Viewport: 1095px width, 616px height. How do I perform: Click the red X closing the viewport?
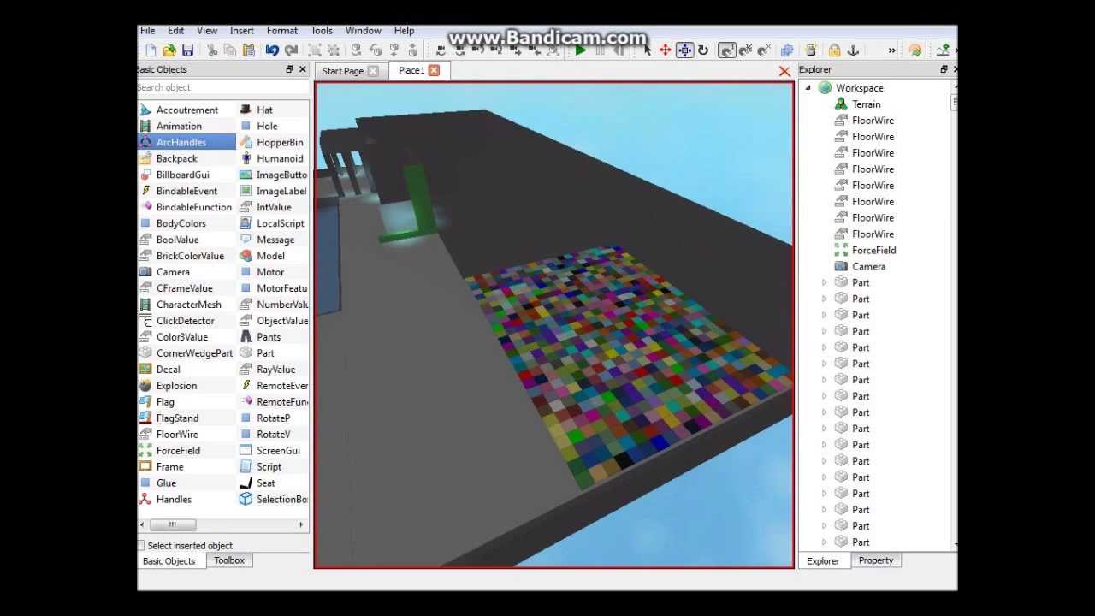point(784,72)
